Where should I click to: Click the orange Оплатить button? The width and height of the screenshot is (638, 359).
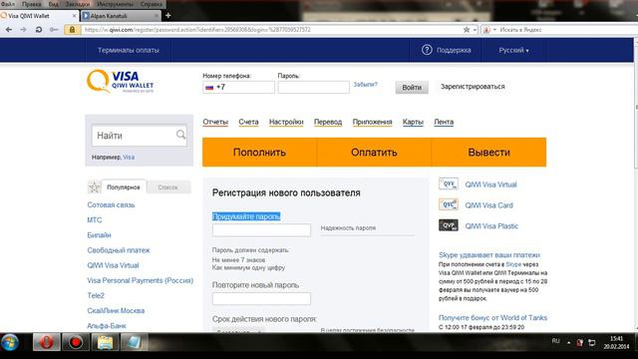[x=374, y=153]
